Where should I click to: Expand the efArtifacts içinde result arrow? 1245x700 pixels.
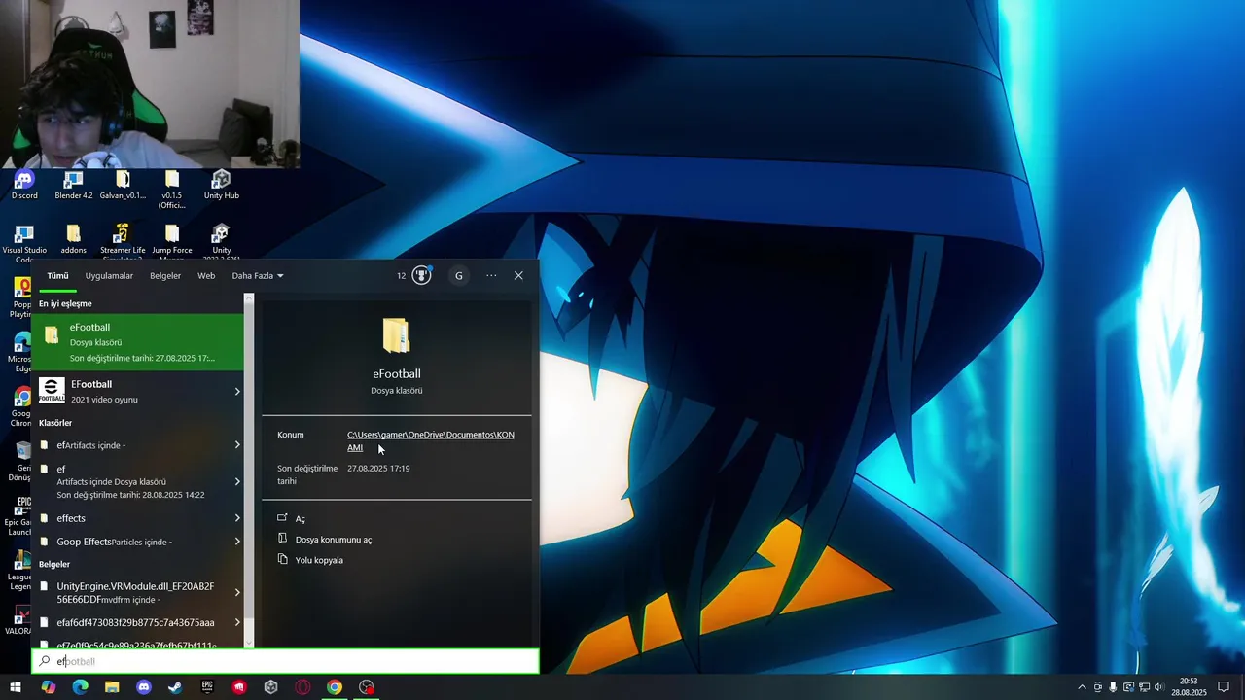[237, 445]
